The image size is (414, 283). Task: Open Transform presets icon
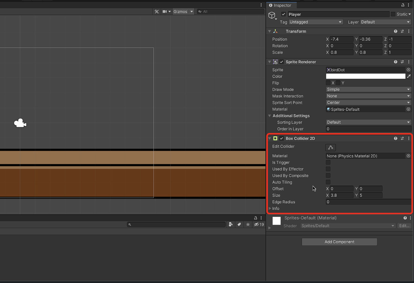pos(402,31)
